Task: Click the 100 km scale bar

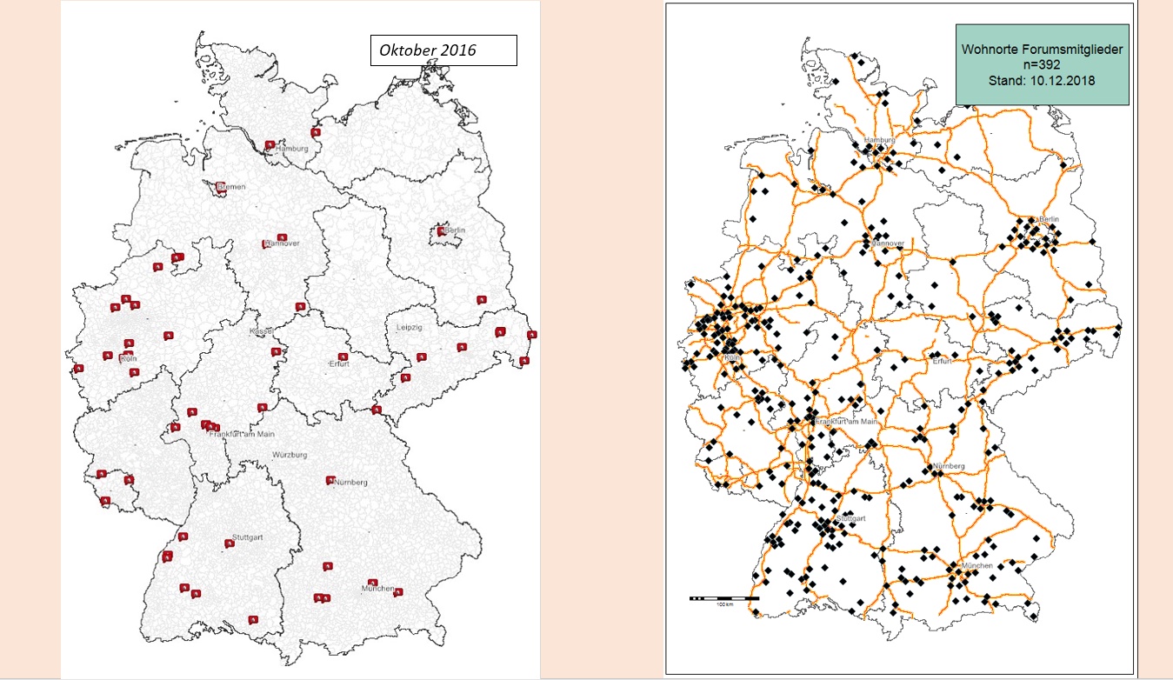Action: 723,598
